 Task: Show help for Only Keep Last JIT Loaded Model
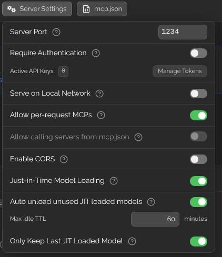point(132,241)
